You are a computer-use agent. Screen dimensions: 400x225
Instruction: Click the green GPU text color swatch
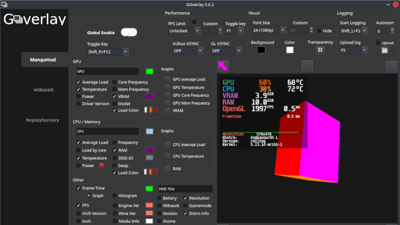(150, 71)
